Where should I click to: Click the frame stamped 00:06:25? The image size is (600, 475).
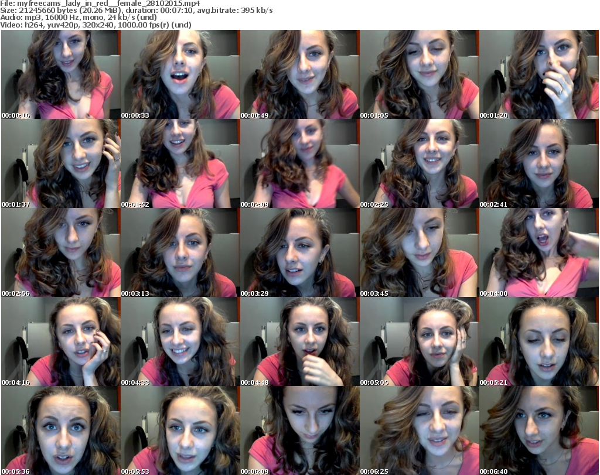[420, 430]
